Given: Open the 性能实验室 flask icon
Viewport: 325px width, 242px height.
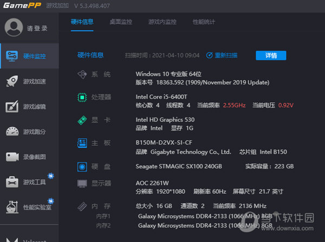Looking at the screenshot, I should (x=12, y=207).
